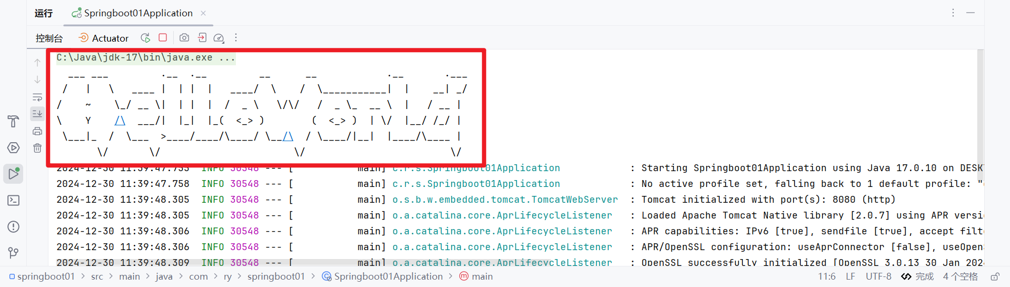Print console output with printer icon
Screen dimensions: 1010x287
click(x=37, y=131)
